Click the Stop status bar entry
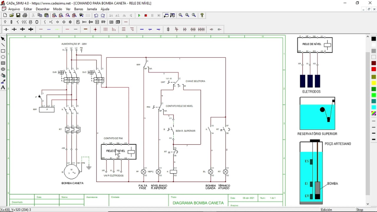Image resolution: width=377 pixels, height=212 pixels. [x=360, y=210]
